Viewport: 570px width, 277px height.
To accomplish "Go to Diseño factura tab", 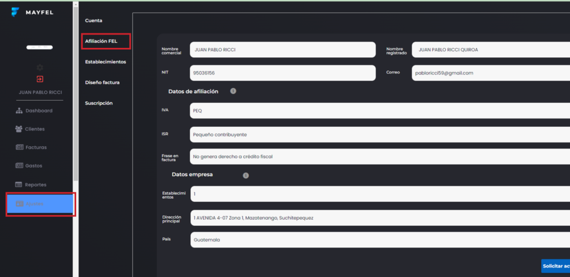I will coord(102,82).
